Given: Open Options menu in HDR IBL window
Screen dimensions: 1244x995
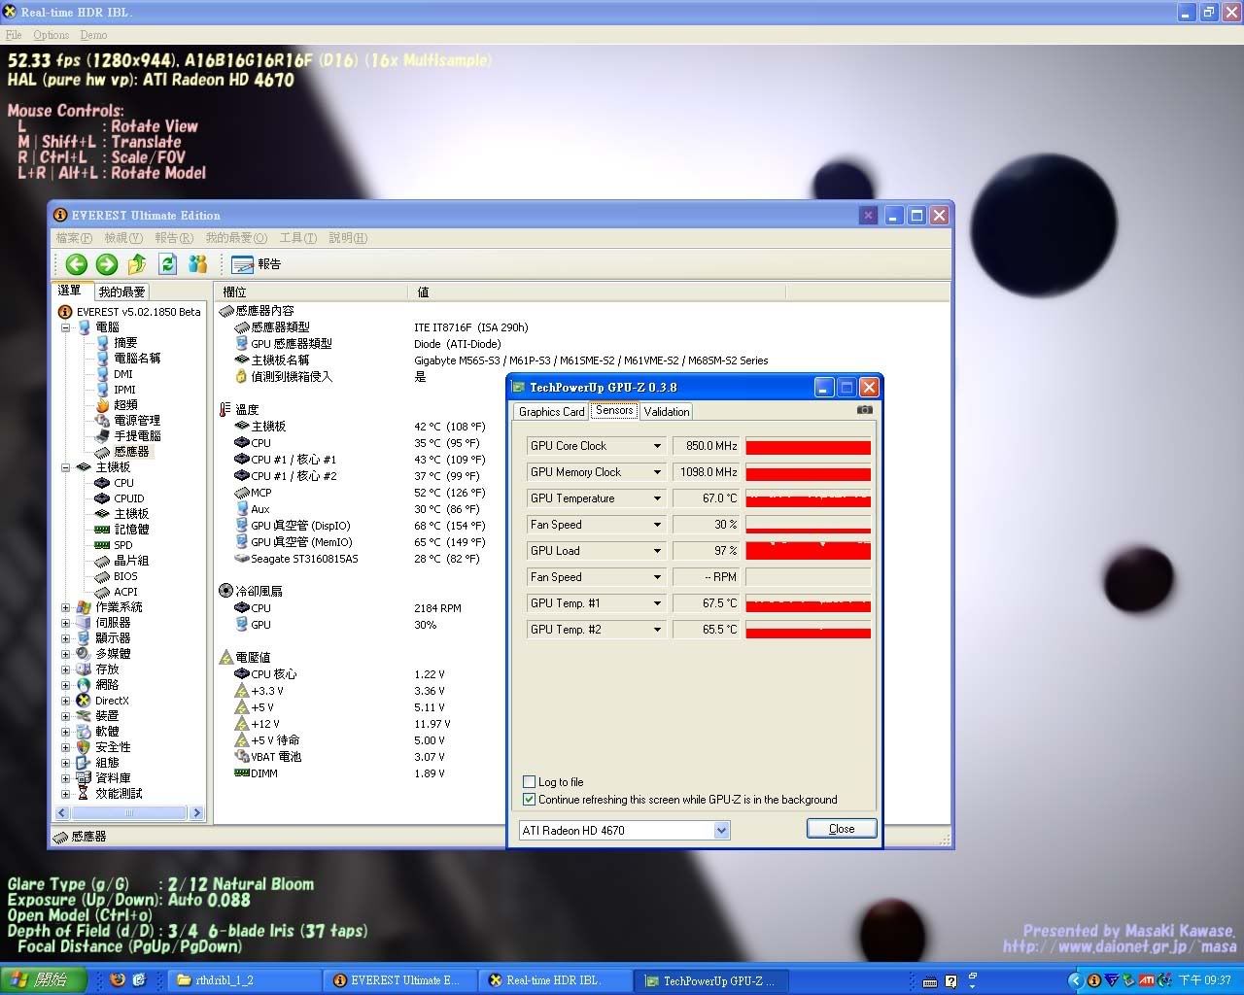Looking at the screenshot, I should [51, 35].
